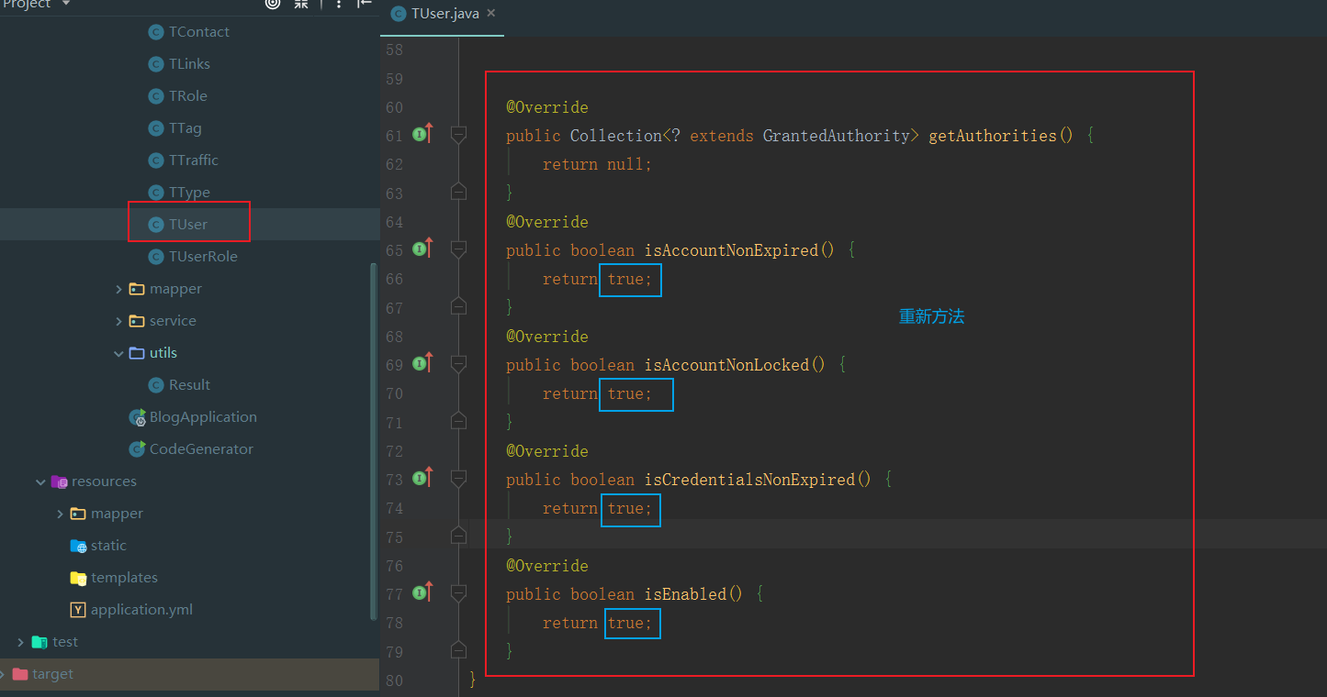1327x697 pixels.
Task: Fold the isAccountNonLocked method using gutter arrow
Action: 458,363
